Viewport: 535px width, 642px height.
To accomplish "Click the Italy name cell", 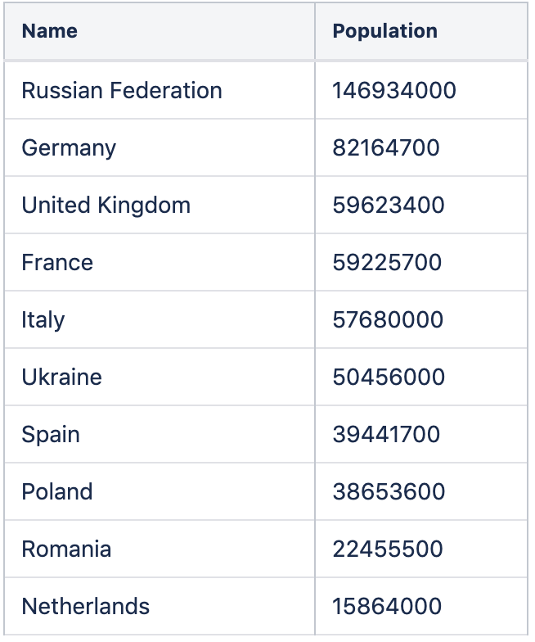I will click(x=43, y=319).
